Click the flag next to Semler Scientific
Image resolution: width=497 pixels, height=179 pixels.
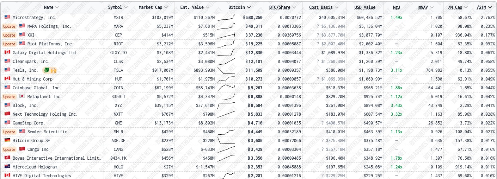pos(22,132)
